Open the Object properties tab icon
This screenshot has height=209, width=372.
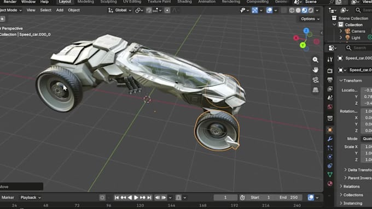[330, 130]
